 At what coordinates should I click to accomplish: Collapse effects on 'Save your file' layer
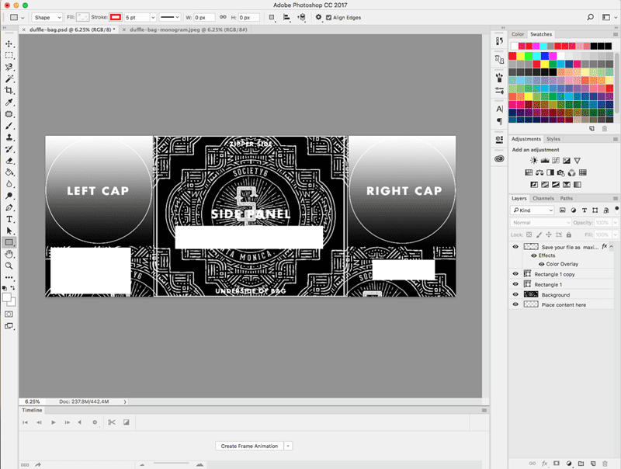point(611,247)
